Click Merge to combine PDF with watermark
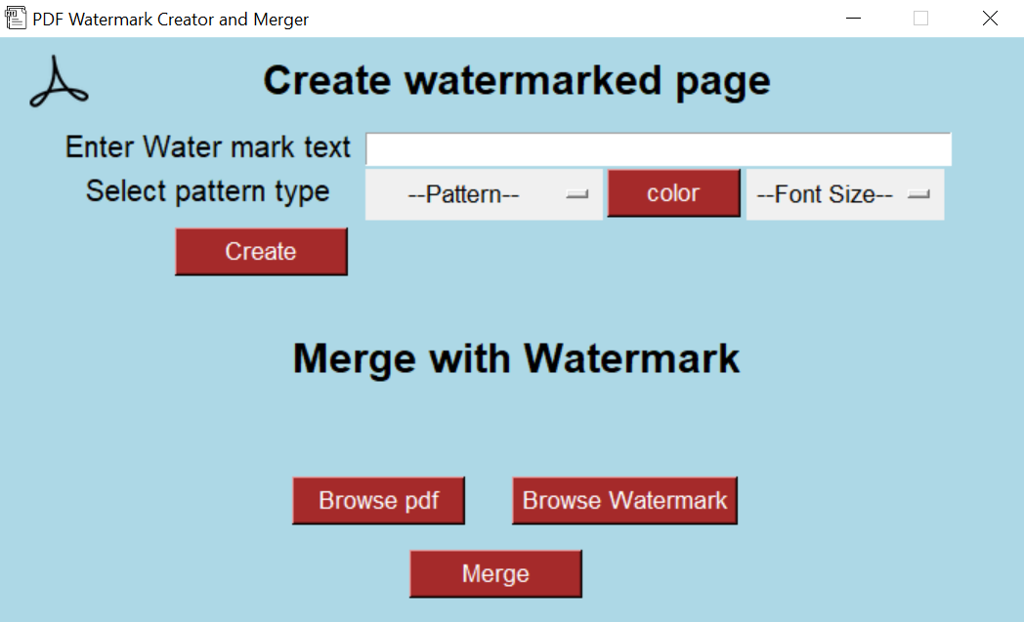 (x=495, y=573)
